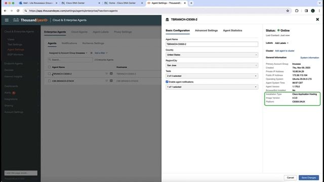Select the Enterprise Agents tab
The height and width of the screenshot is (182, 324).
pyautogui.click(x=55, y=32)
